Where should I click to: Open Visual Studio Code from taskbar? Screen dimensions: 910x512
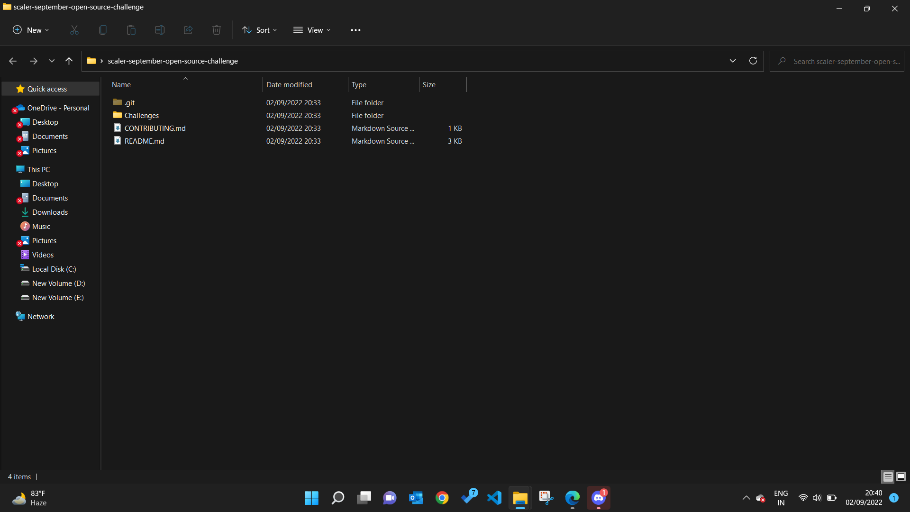(x=494, y=498)
